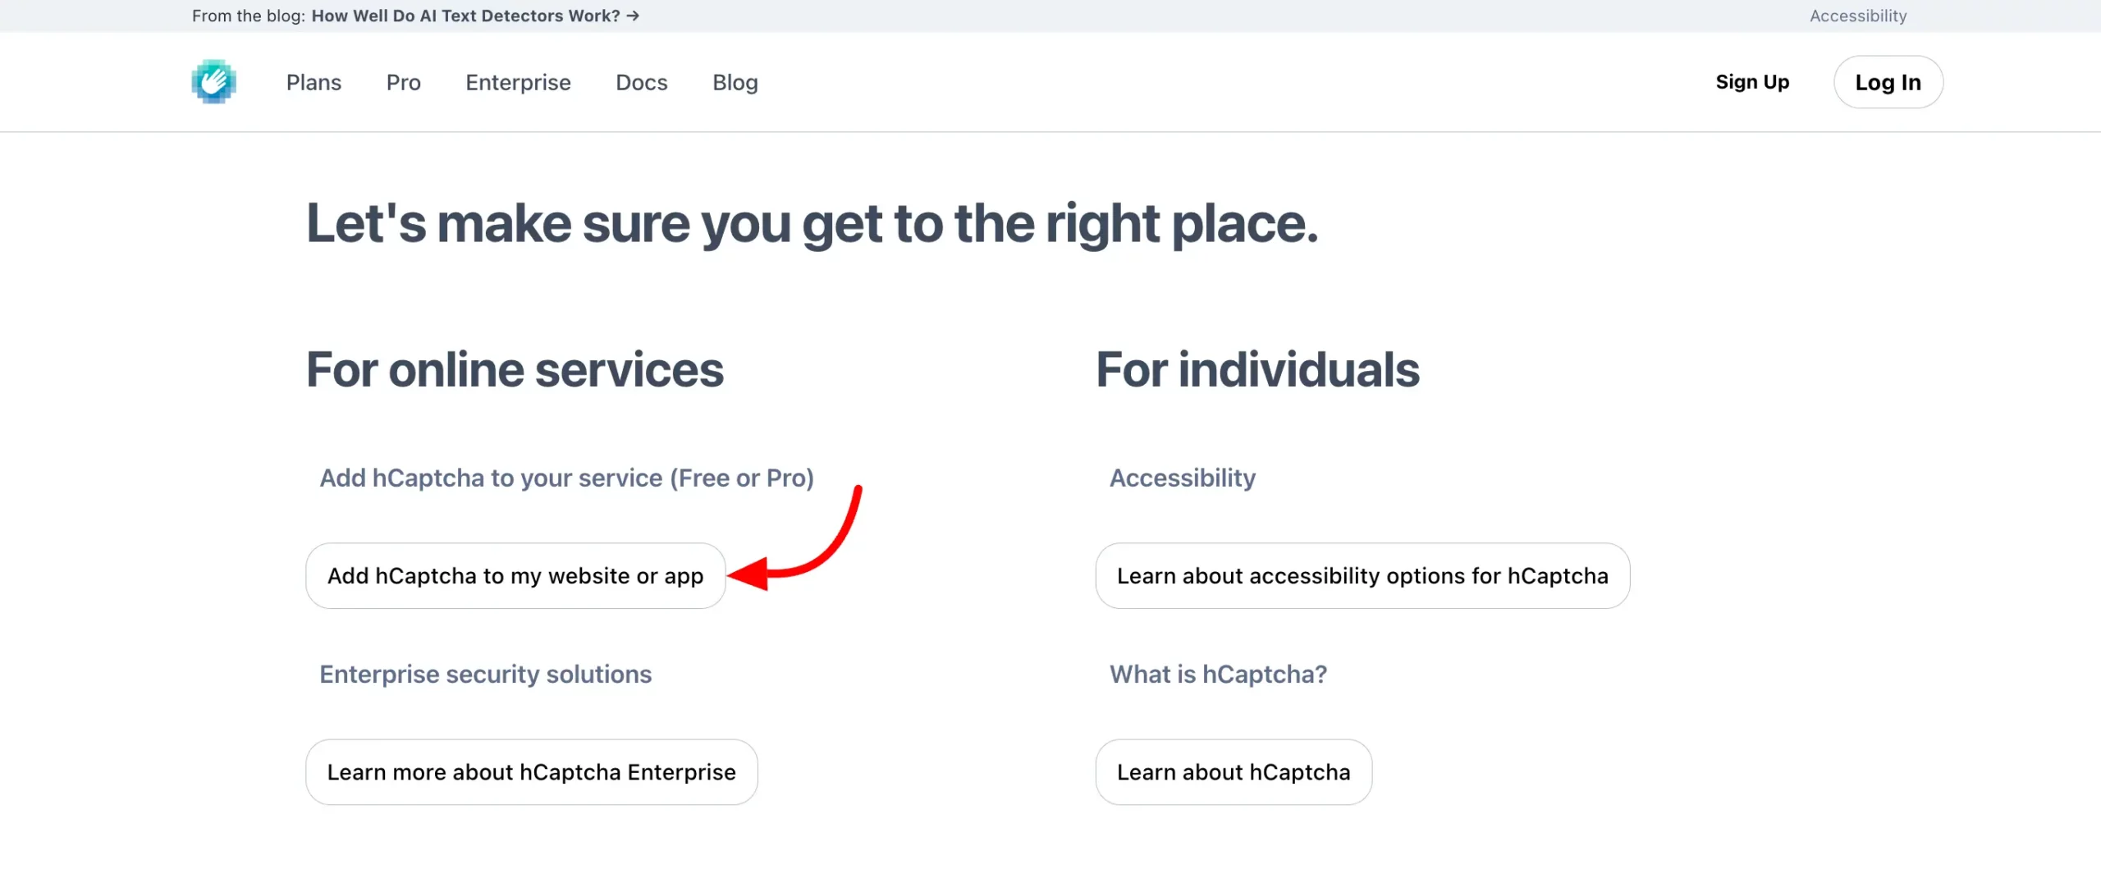The image size is (2101, 883).
Task: Click the Accessibility subheading under For individuals
Action: (1182, 478)
